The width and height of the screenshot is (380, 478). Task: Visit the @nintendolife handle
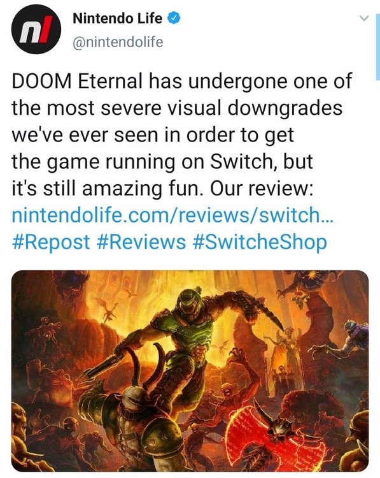pyautogui.click(x=118, y=42)
